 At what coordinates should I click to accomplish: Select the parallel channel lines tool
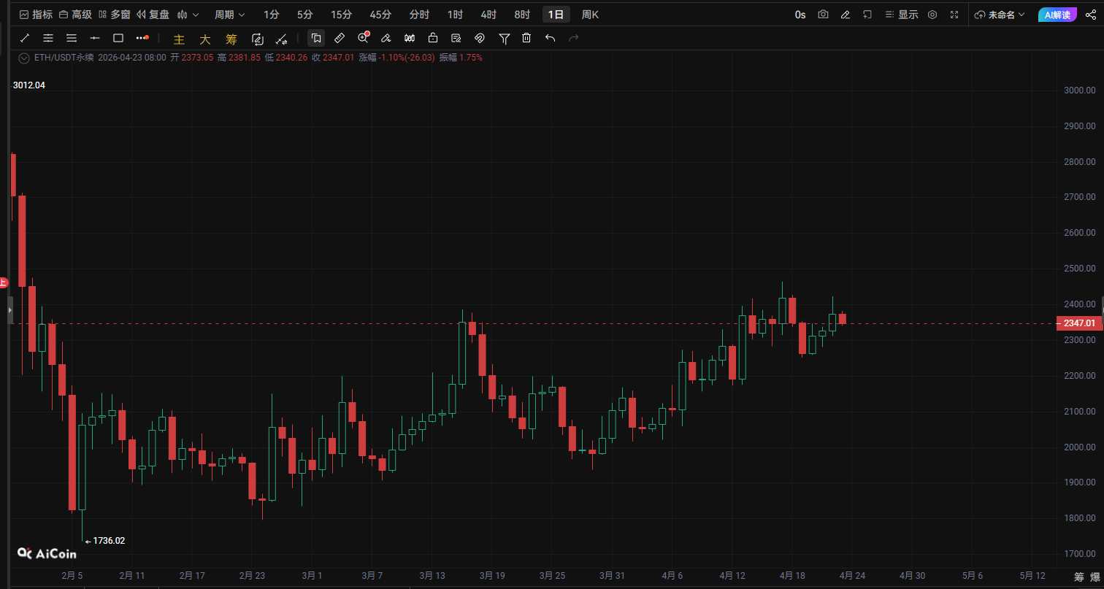pyautogui.click(x=48, y=38)
